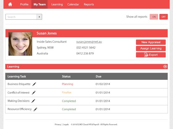Open Susan Jones's profile photo
This screenshot has height=129, width=173.
(x=20, y=44)
